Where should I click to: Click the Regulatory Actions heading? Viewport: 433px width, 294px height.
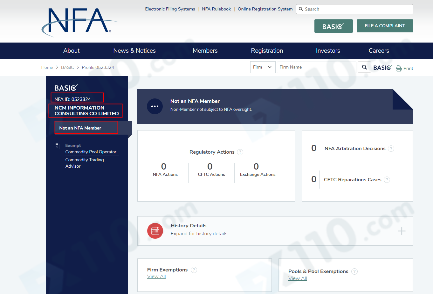tap(212, 152)
